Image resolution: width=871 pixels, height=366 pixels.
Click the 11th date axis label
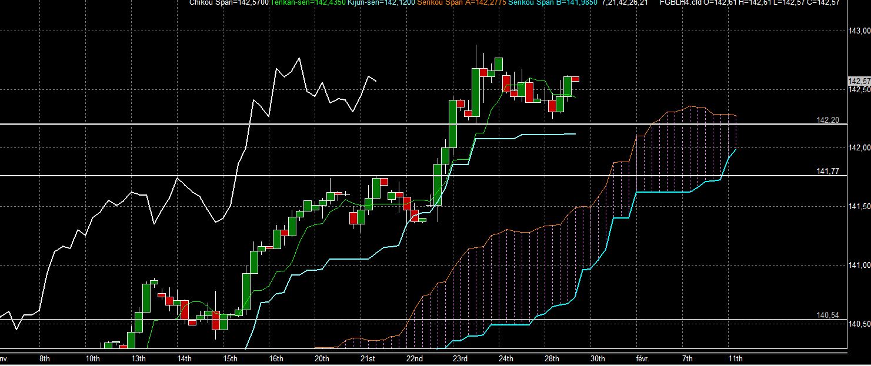(x=735, y=358)
